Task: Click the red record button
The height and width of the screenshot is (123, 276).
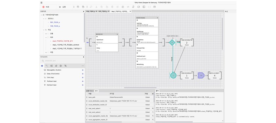Action: [x=43, y=7]
